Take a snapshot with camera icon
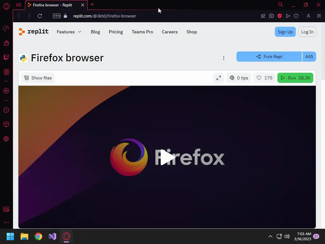This screenshot has height=244, width=325. (271, 16)
